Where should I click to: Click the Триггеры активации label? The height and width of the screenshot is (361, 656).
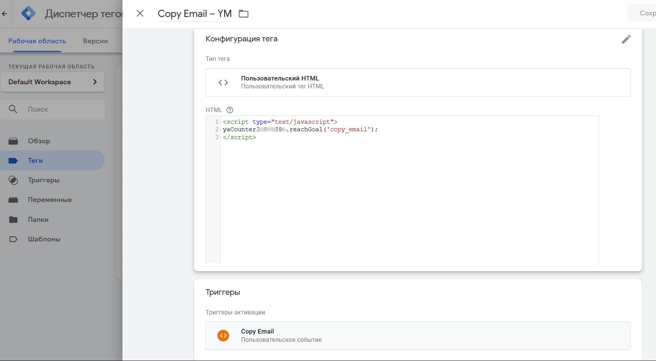click(x=235, y=312)
